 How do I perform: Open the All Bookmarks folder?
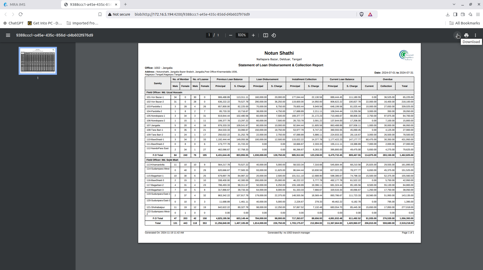465,23
